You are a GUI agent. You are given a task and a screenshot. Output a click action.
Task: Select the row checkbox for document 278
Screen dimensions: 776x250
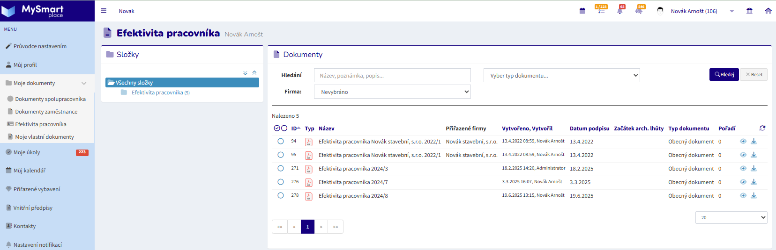281,196
